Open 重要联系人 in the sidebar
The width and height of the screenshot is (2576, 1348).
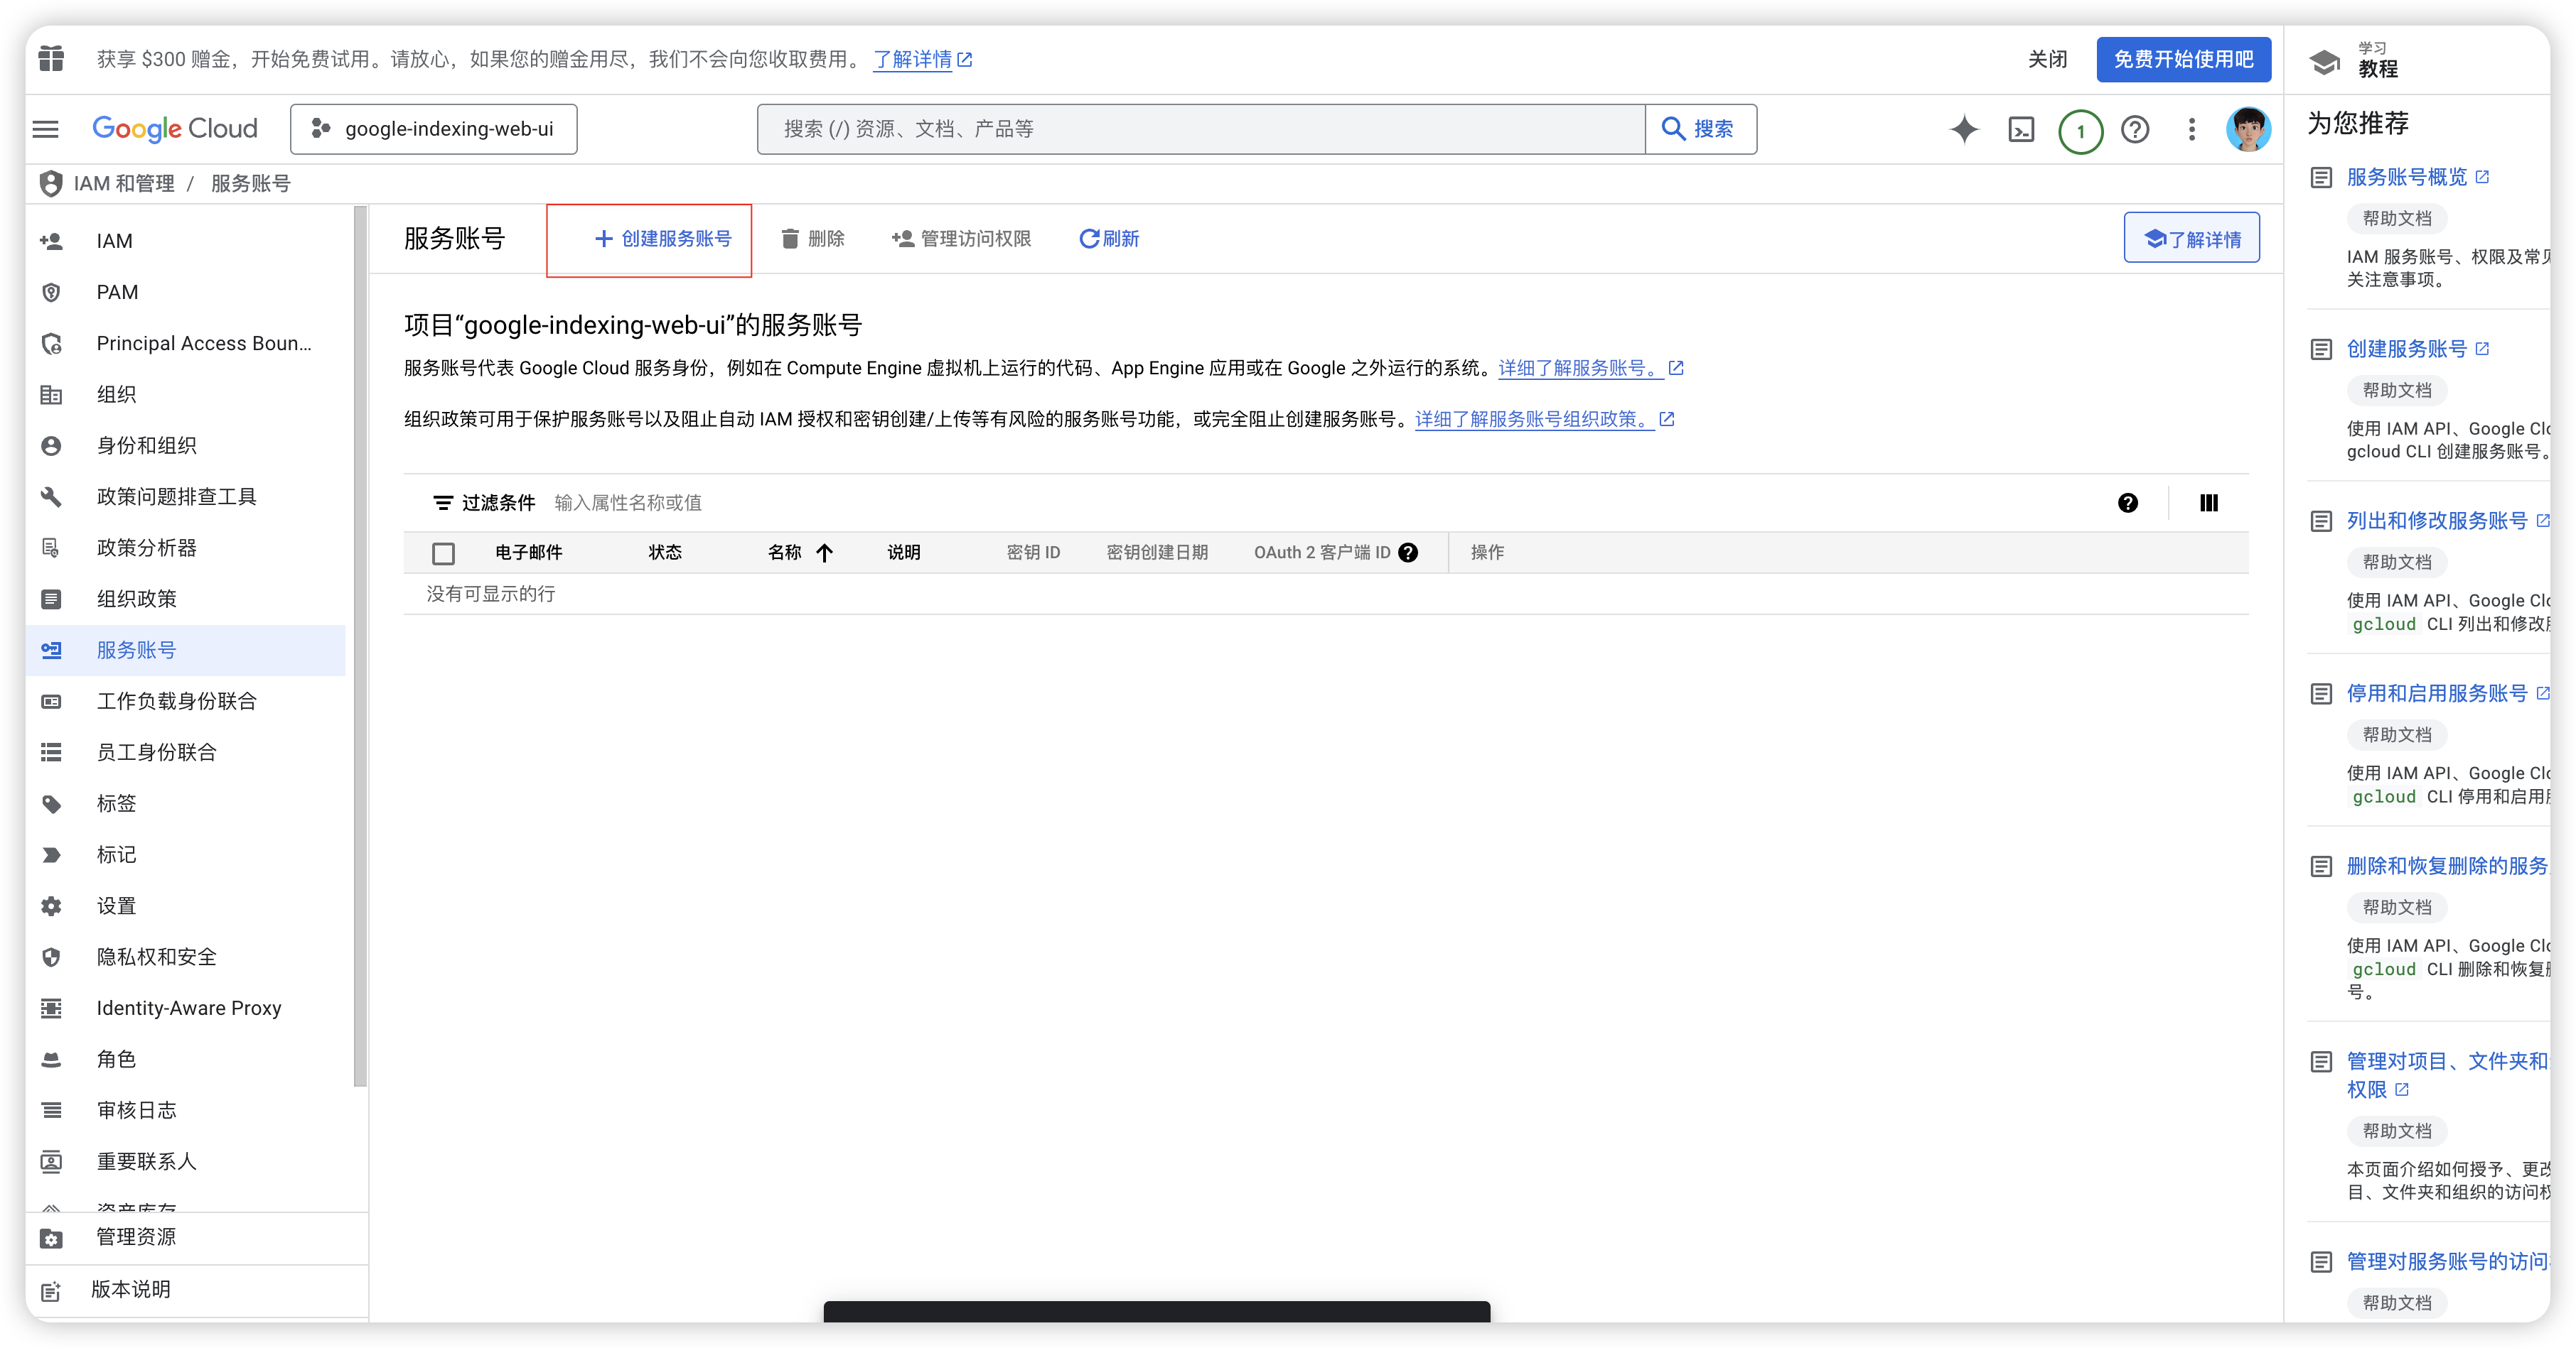(x=186, y=1162)
